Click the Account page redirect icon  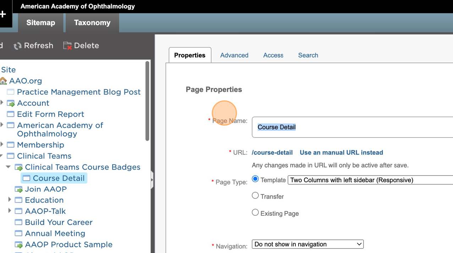[x=11, y=103]
